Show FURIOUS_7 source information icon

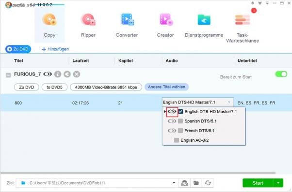tap(58, 74)
